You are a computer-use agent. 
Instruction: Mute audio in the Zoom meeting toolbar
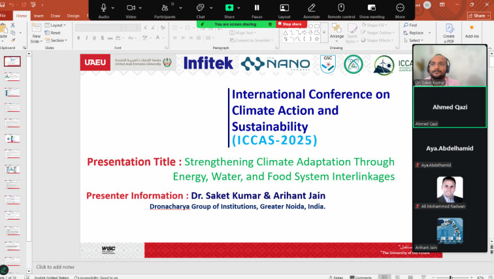pyautogui.click(x=103, y=8)
